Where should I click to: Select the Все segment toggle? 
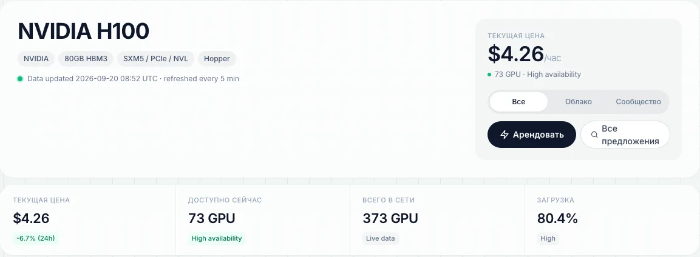coord(518,102)
